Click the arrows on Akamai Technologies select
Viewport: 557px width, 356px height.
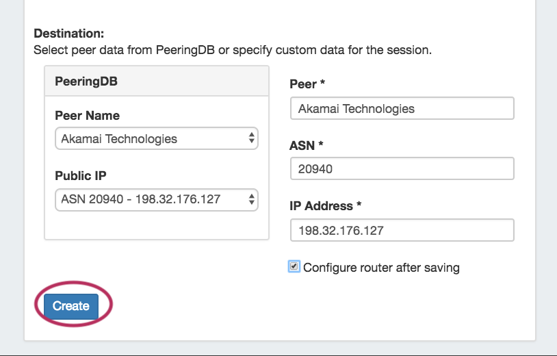pos(251,139)
